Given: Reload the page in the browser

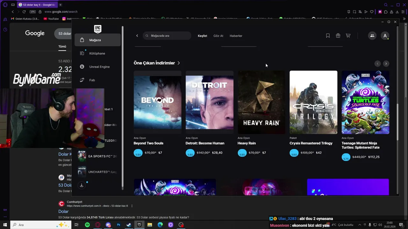Looking at the screenshot, I should coord(24,12).
